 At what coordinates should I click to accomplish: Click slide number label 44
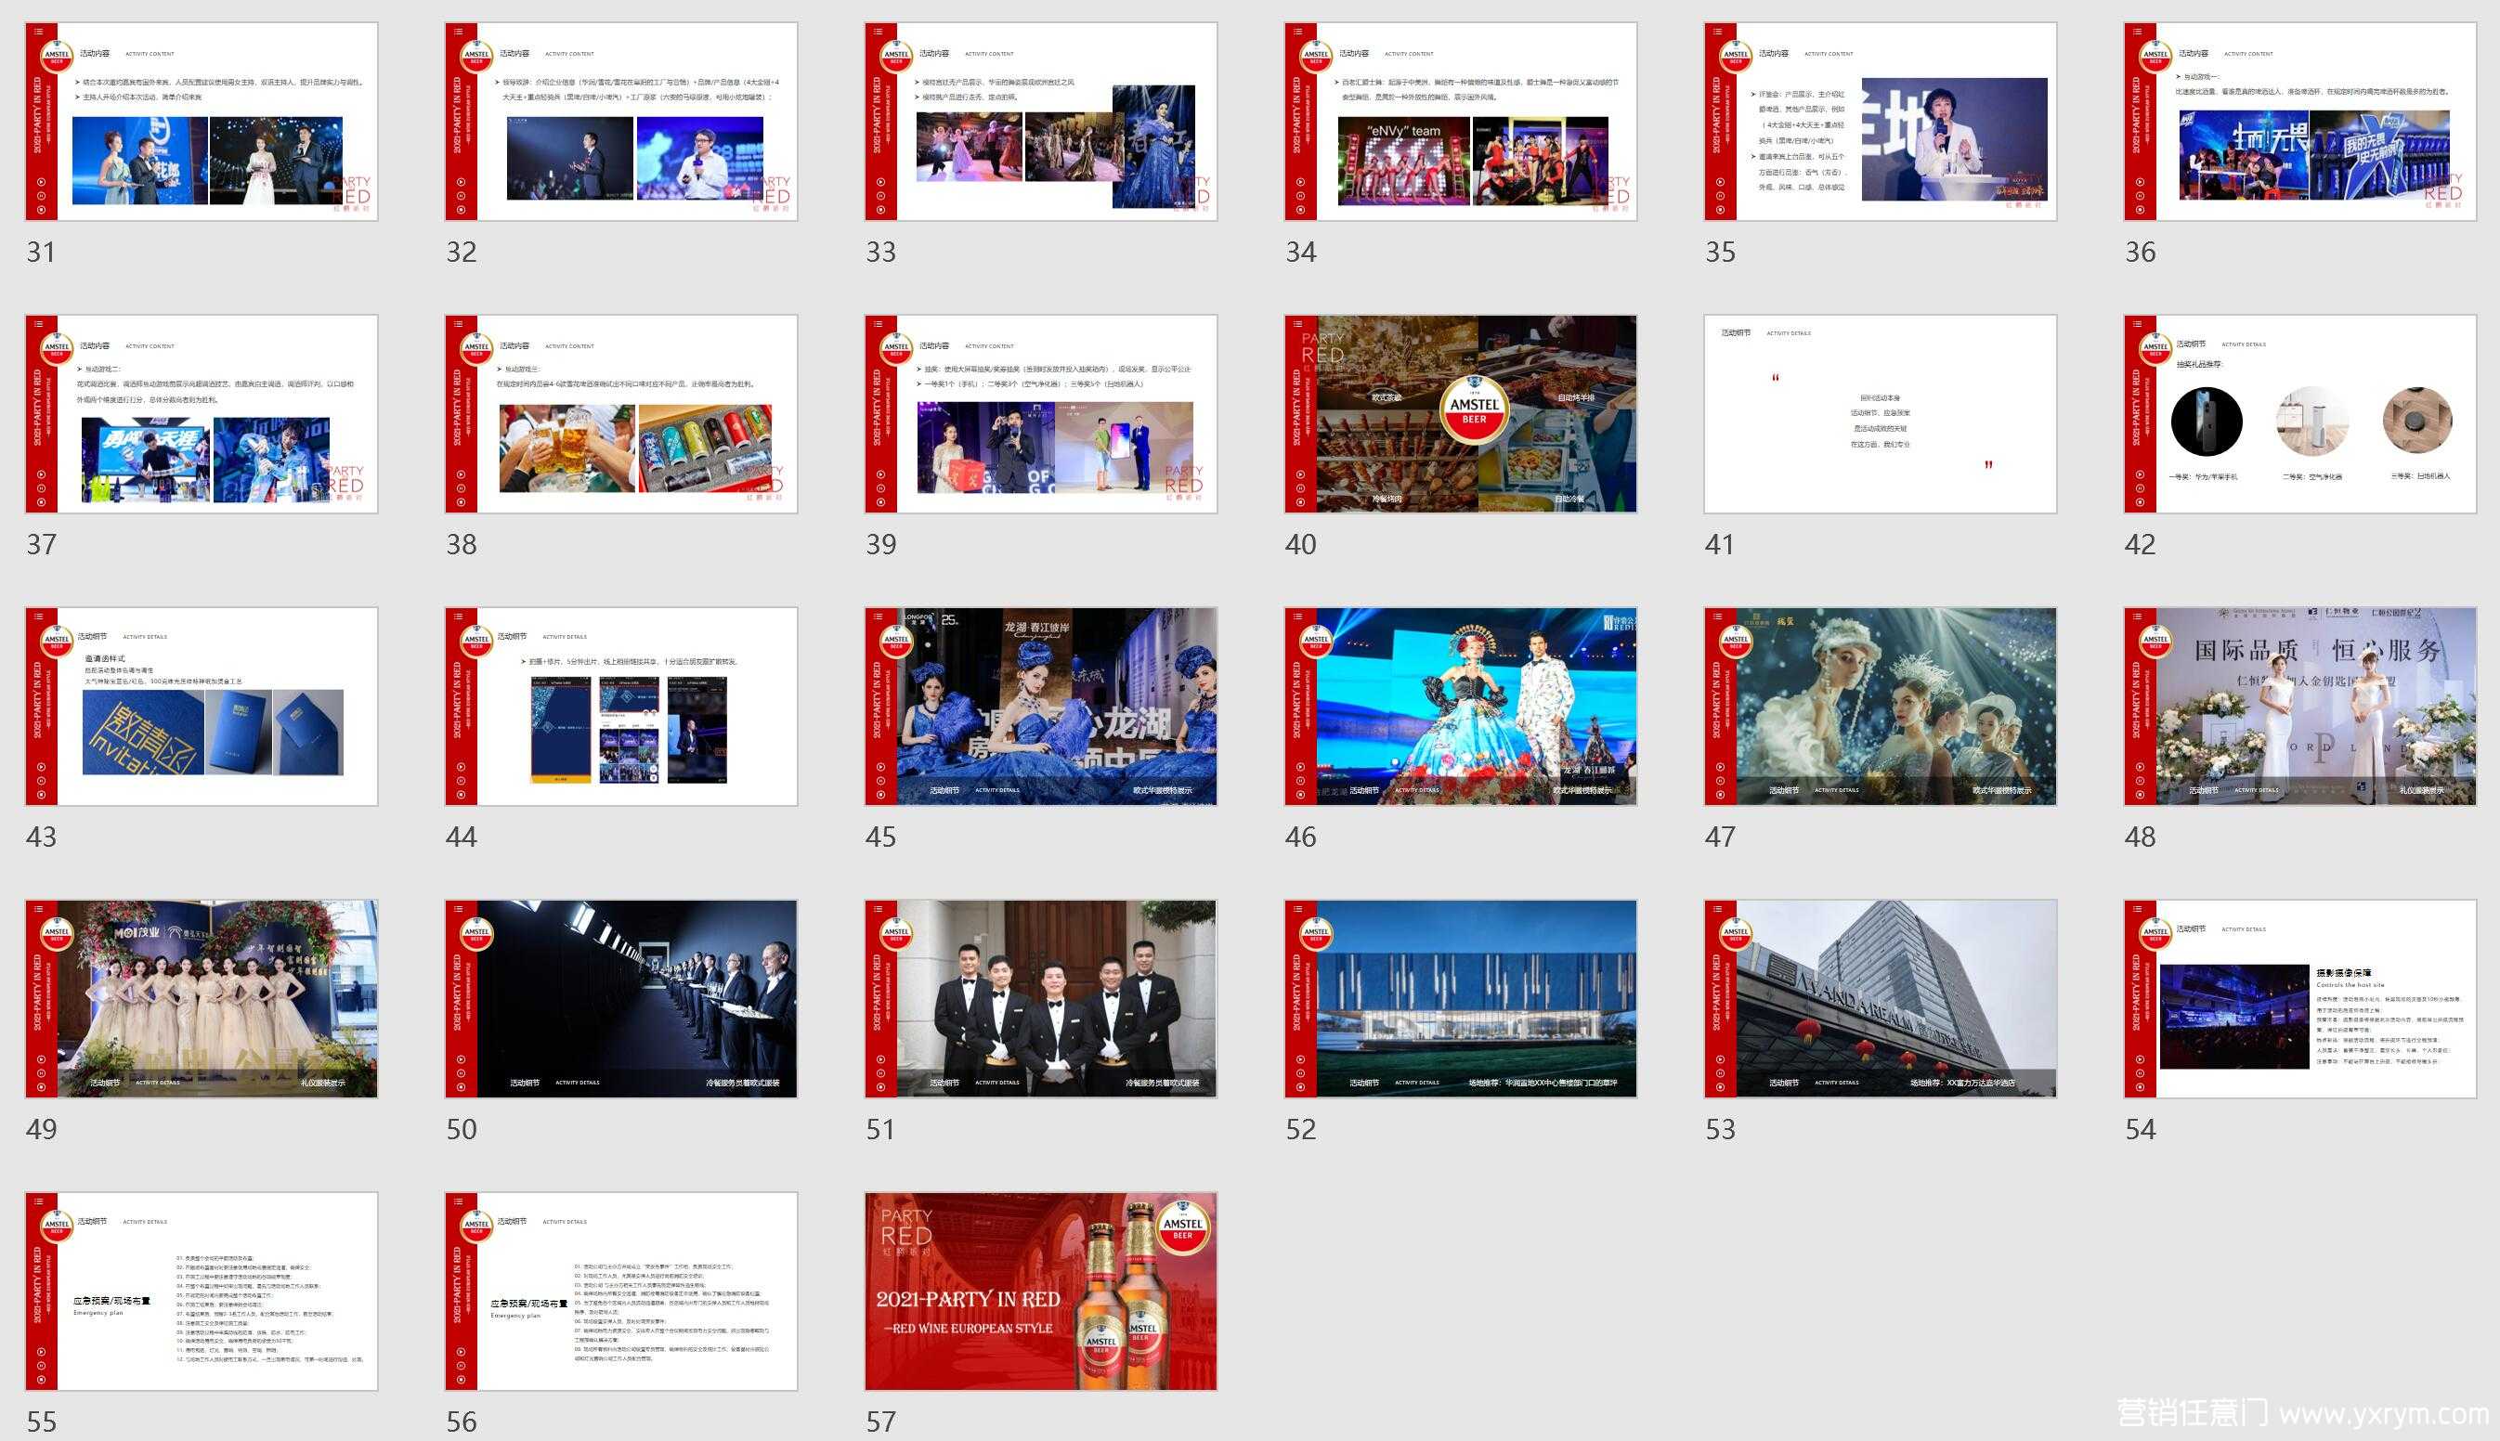point(462,837)
